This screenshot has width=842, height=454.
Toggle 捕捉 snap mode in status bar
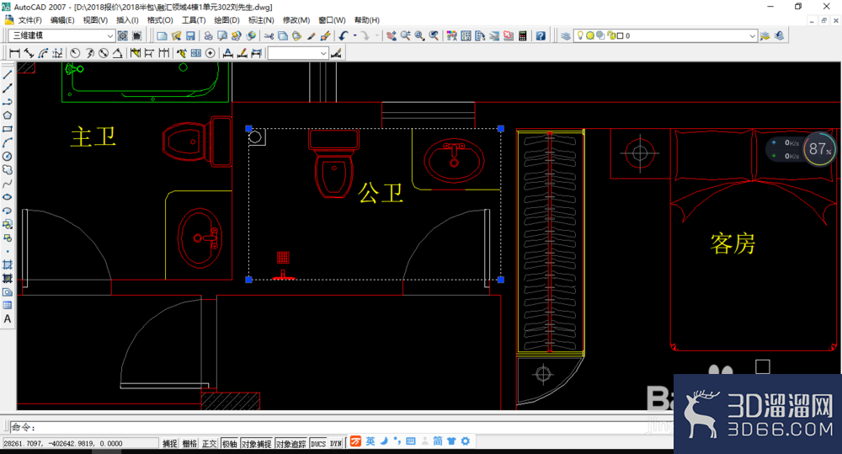(170, 443)
